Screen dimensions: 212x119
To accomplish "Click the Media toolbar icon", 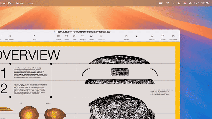I will 91,36.
